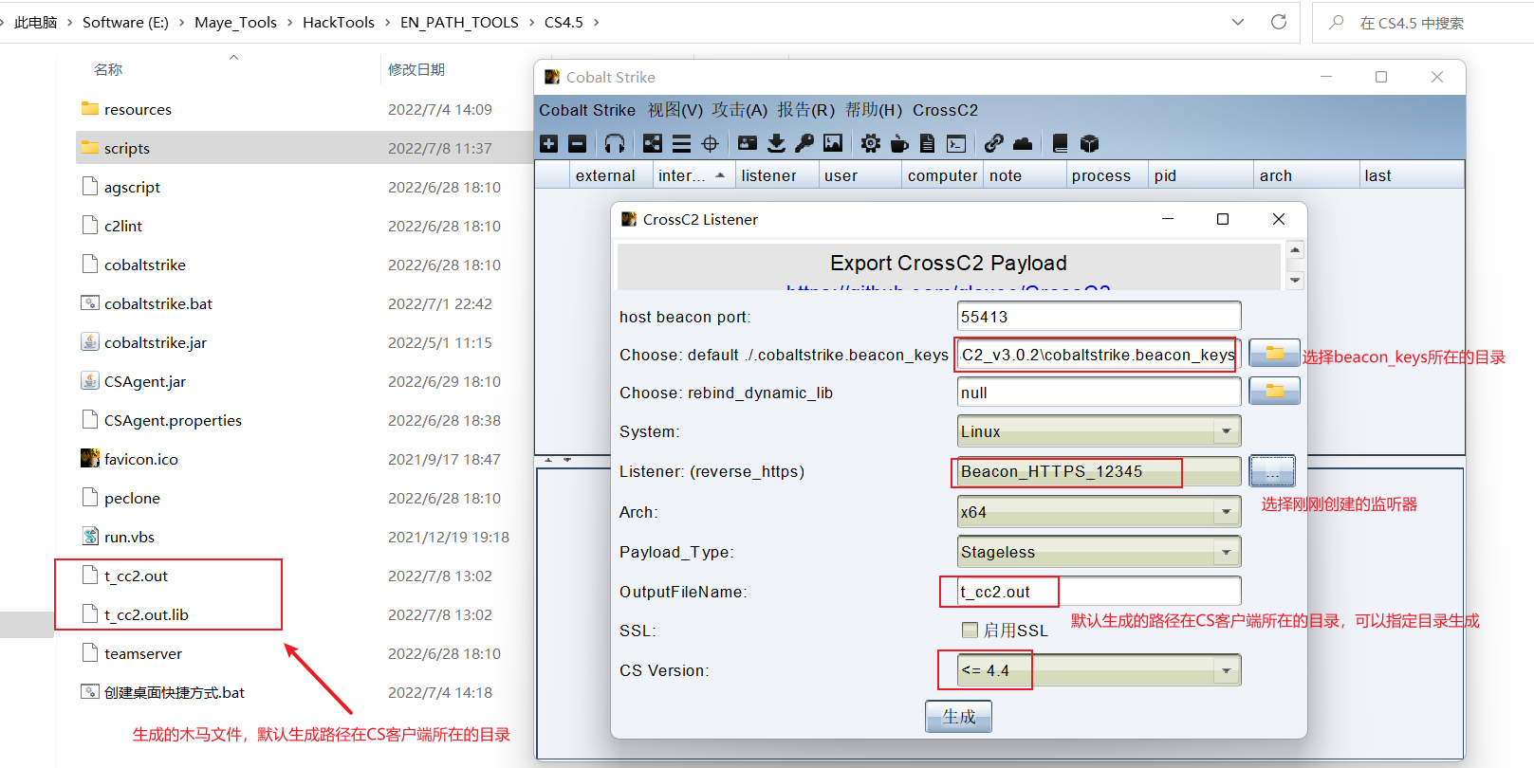
Task: Click the favicon.ico file icon
Action: (x=90, y=459)
